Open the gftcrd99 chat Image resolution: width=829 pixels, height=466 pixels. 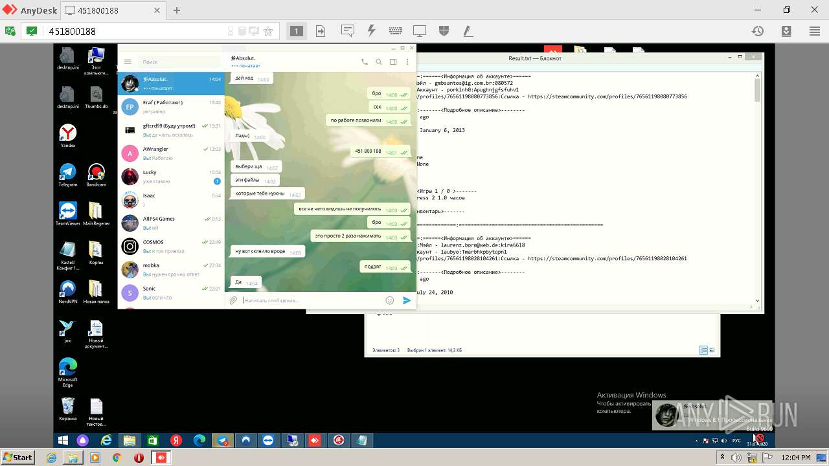point(171,130)
